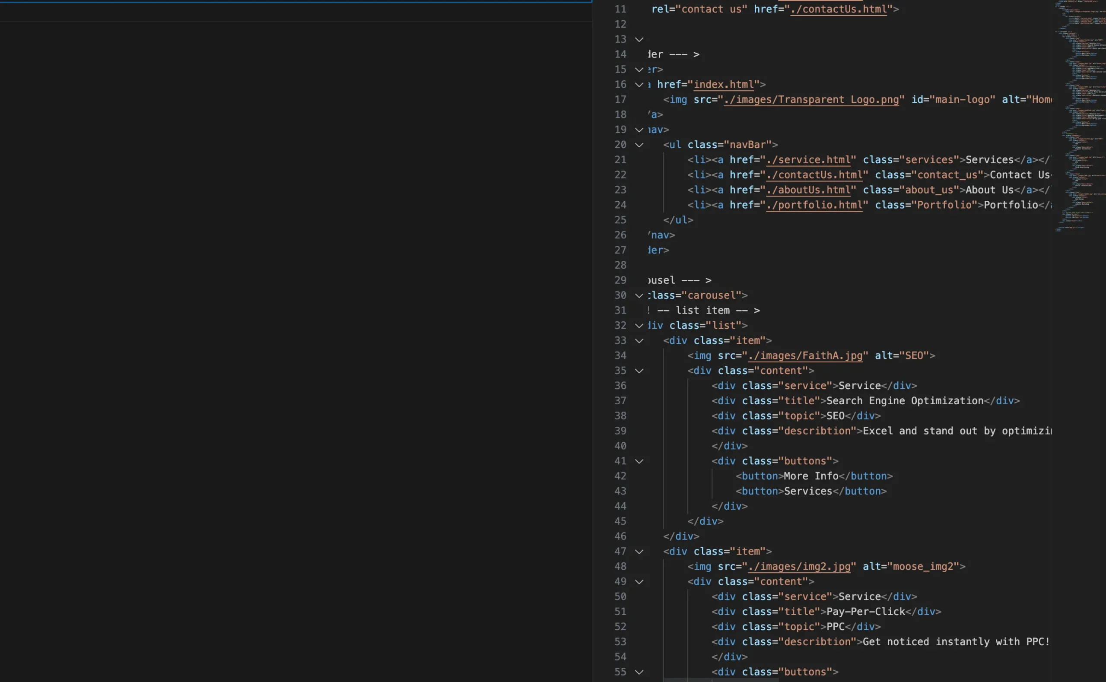The height and width of the screenshot is (682, 1106).
Task: Click the ./images/FaithA.jpg image path
Action: [x=805, y=355]
